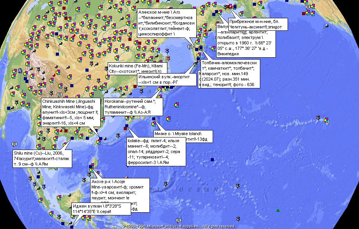Select the Ильинский вулк.-анортит label
This screenshot has height=229, width=359.
point(167,80)
